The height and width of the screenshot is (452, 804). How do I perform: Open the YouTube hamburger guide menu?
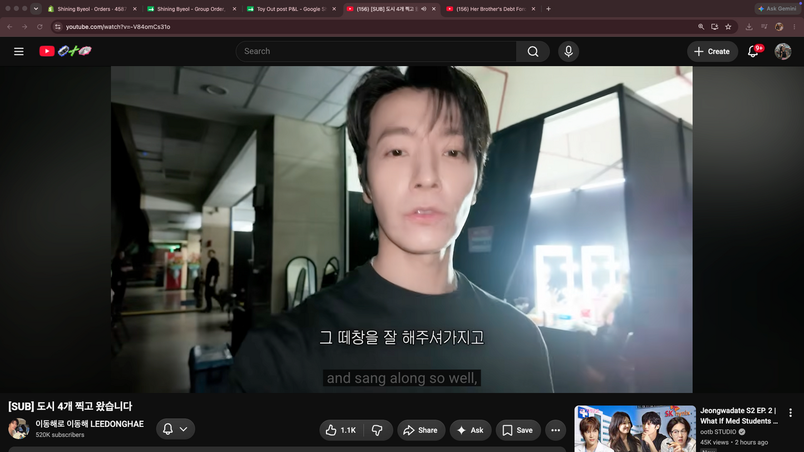tap(19, 51)
